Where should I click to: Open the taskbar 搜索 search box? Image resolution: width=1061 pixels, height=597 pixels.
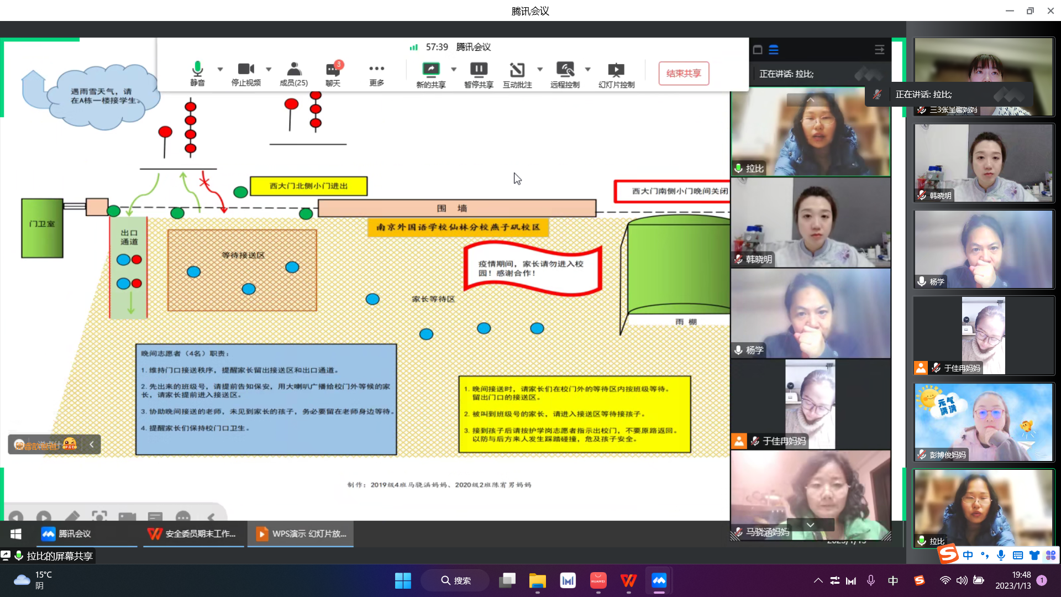(x=455, y=580)
